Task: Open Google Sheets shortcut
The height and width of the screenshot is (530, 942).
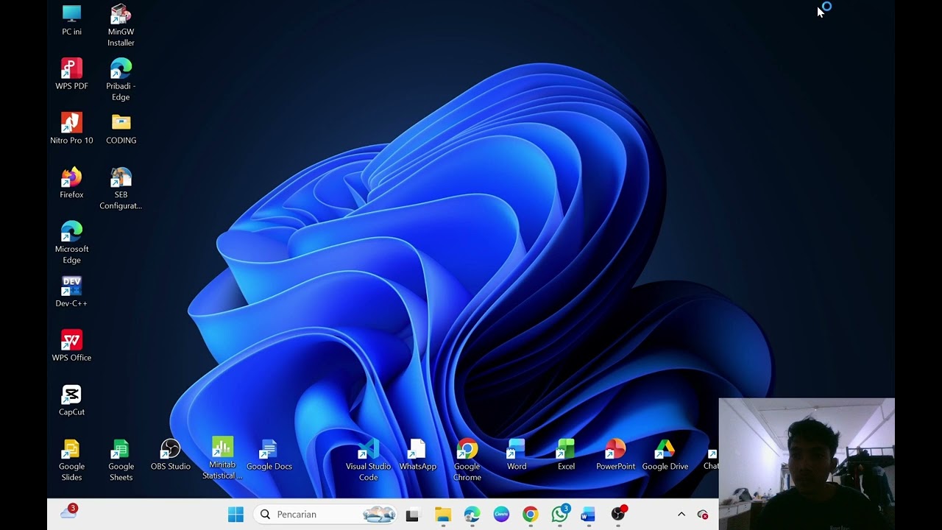Action: coord(121,460)
